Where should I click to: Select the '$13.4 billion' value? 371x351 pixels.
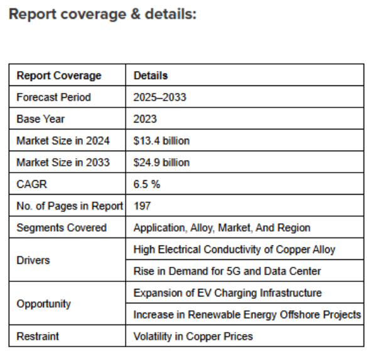tap(161, 141)
